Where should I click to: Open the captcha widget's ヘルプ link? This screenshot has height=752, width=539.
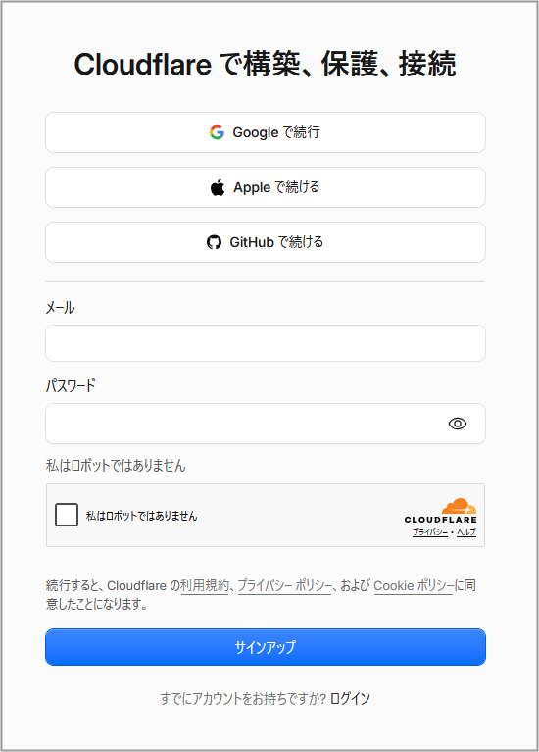[466, 532]
